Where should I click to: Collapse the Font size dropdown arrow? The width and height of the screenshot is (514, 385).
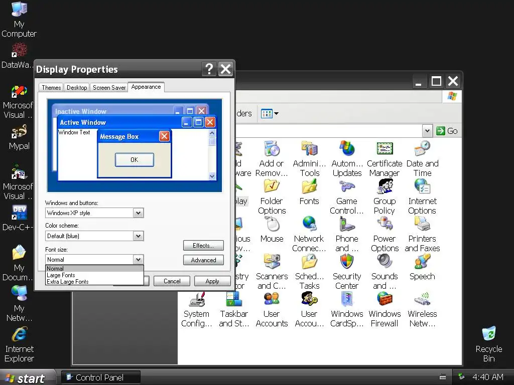pos(139,260)
